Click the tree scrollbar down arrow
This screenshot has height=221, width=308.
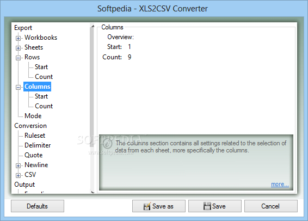93,192
